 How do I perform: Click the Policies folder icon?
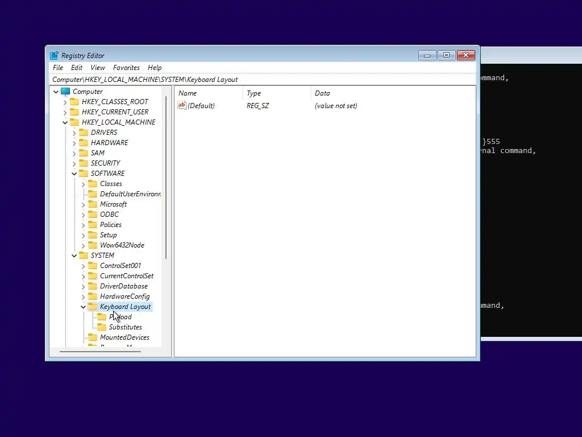pos(93,225)
